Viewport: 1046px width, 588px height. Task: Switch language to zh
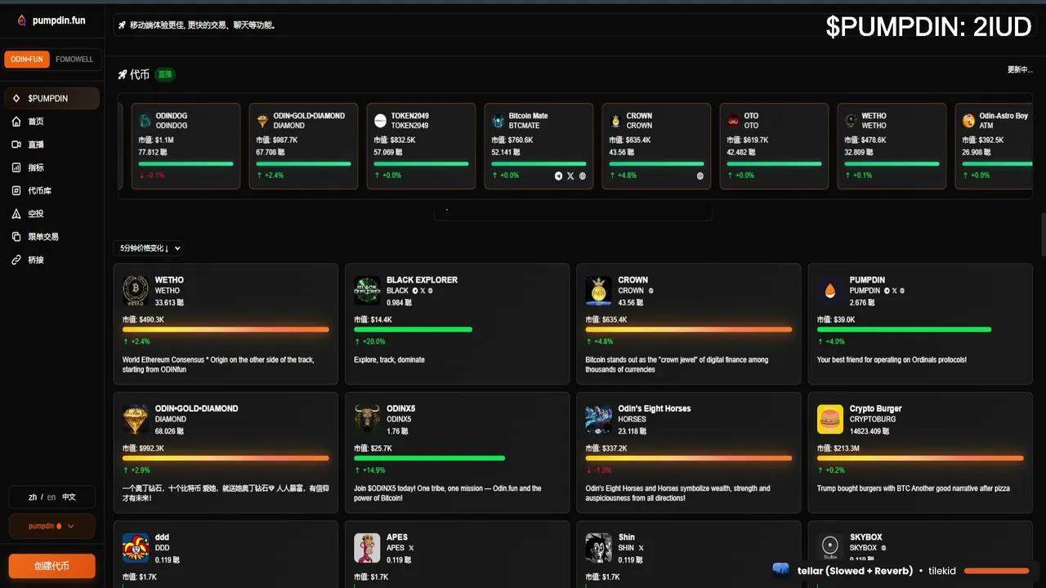(33, 497)
